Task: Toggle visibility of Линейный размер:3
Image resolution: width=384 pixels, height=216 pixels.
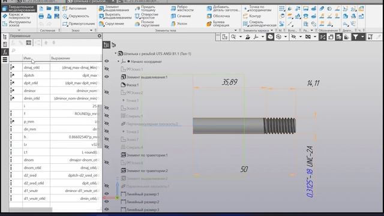Action: click(x=107, y=209)
